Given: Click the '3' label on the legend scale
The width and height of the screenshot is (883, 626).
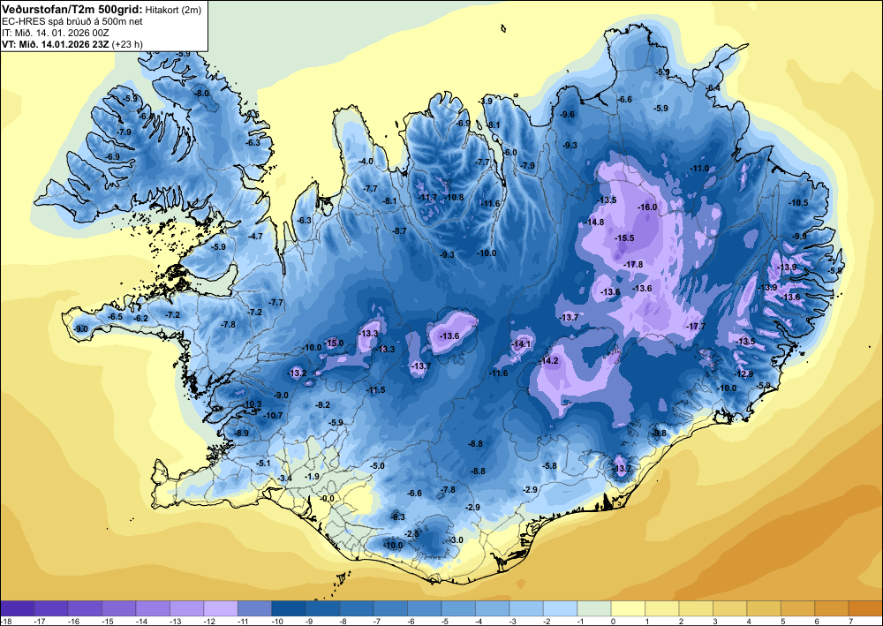Looking at the screenshot, I should [x=713, y=621].
